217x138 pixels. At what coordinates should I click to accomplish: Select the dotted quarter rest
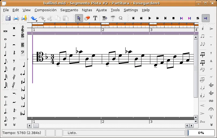[x=14, y=110]
